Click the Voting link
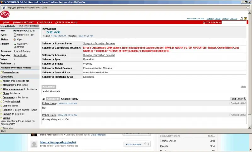This screenshot has height=152, width=252. (x=6, y=118)
